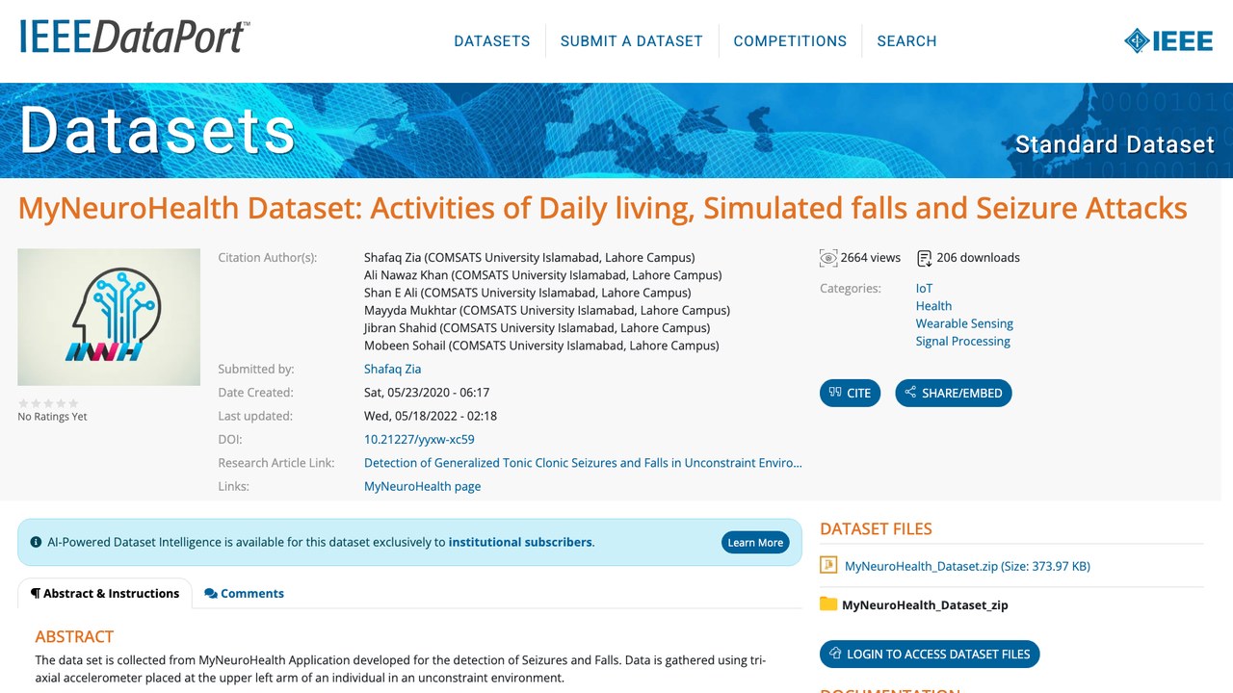The width and height of the screenshot is (1233, 693).
Task: Click author Mayyda Mukhtar's name
Action: tap(410, 310)
